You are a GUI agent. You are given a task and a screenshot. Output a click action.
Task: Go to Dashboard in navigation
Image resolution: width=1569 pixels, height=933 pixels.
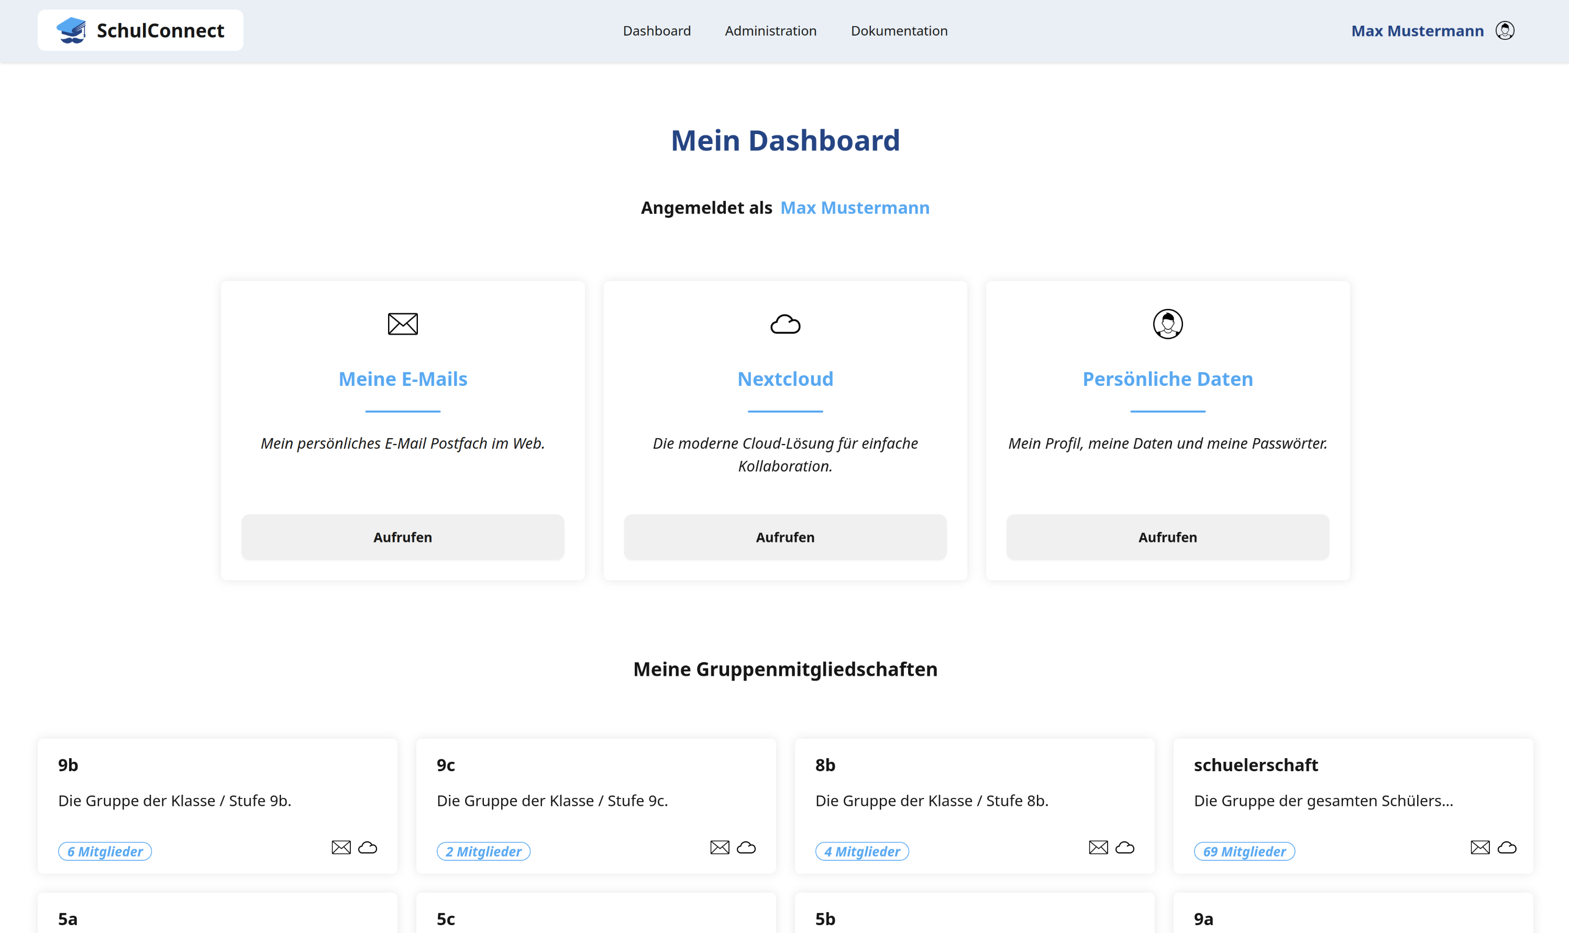[657, 31]
